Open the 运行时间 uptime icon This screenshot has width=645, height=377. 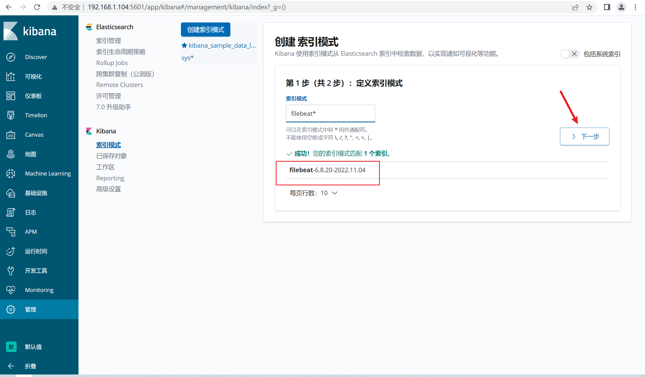(11, 251)
